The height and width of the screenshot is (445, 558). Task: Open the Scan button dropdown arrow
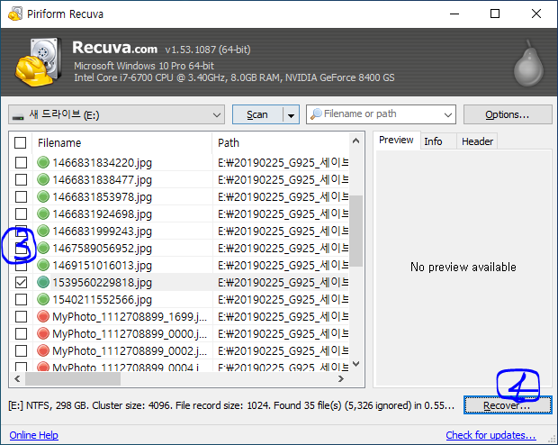[x=291, y=114]
